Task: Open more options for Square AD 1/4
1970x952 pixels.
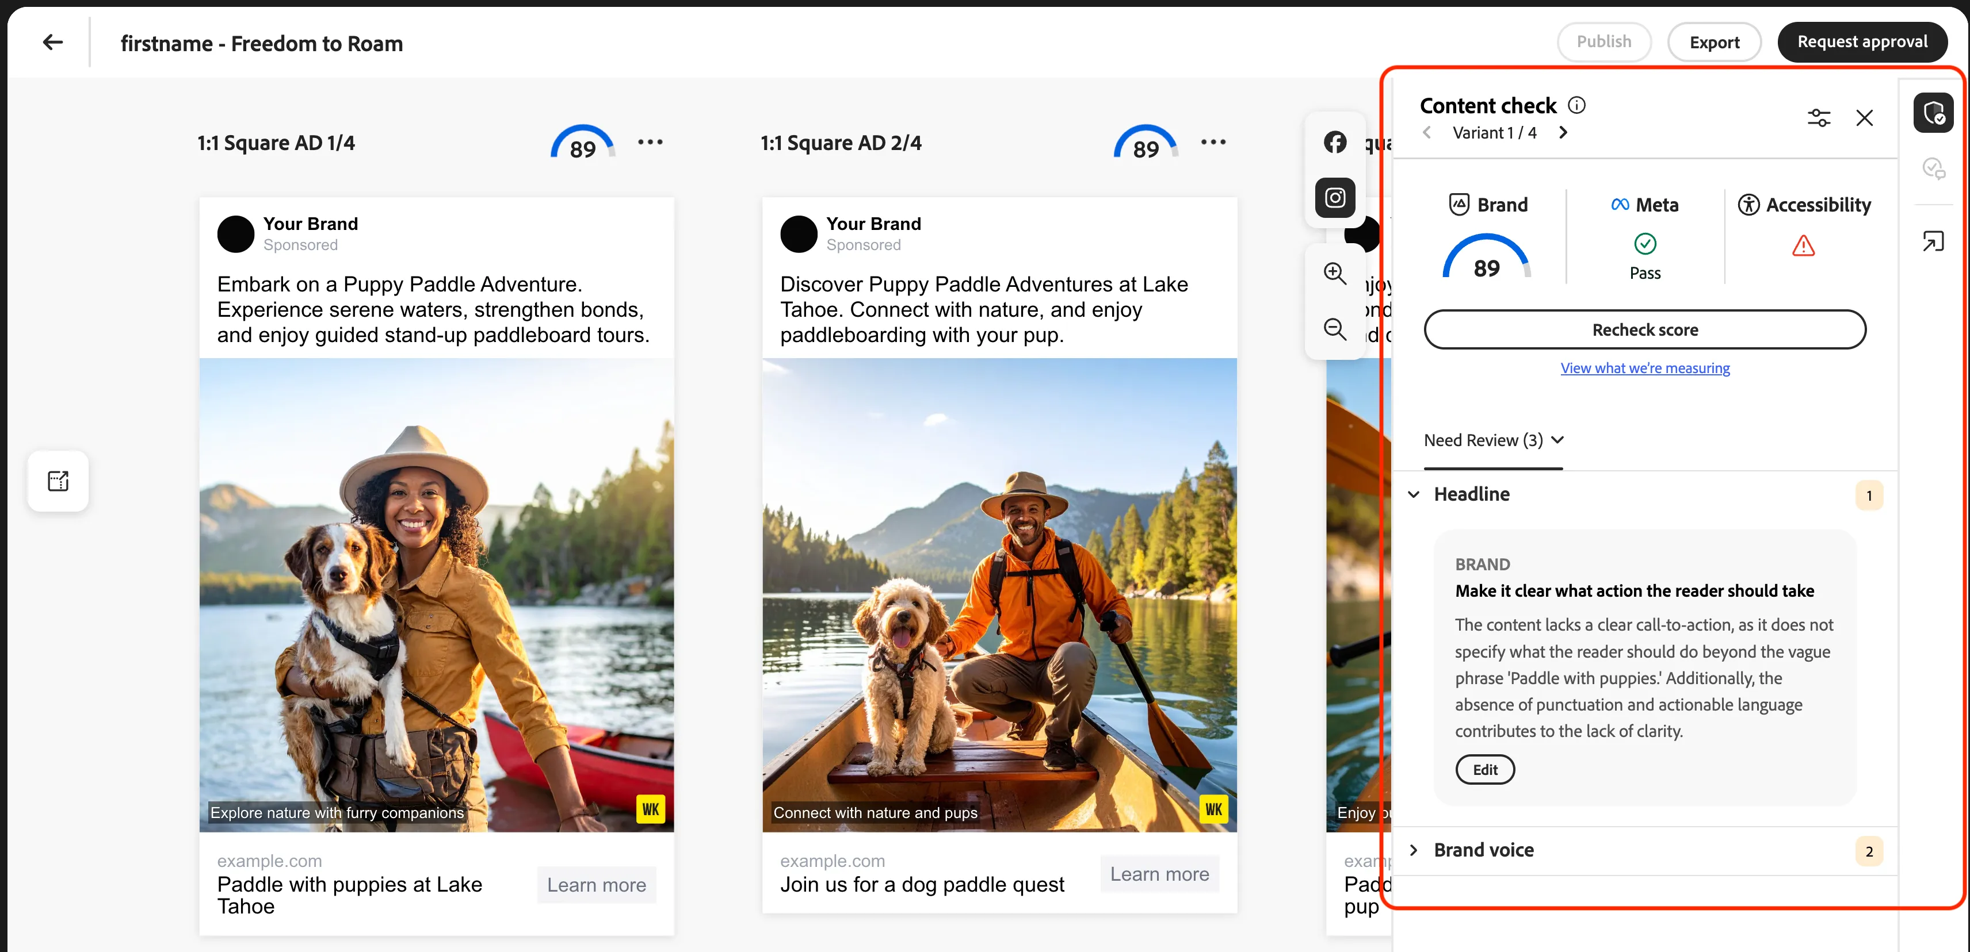Action: click(x=650, y=142)
